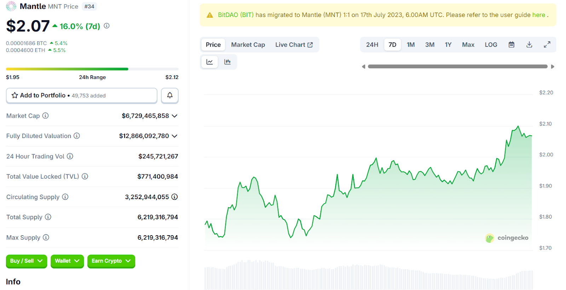Open the calendar date range picker
Viewport: 566px width, 290px height.
[x=511, y=45]
